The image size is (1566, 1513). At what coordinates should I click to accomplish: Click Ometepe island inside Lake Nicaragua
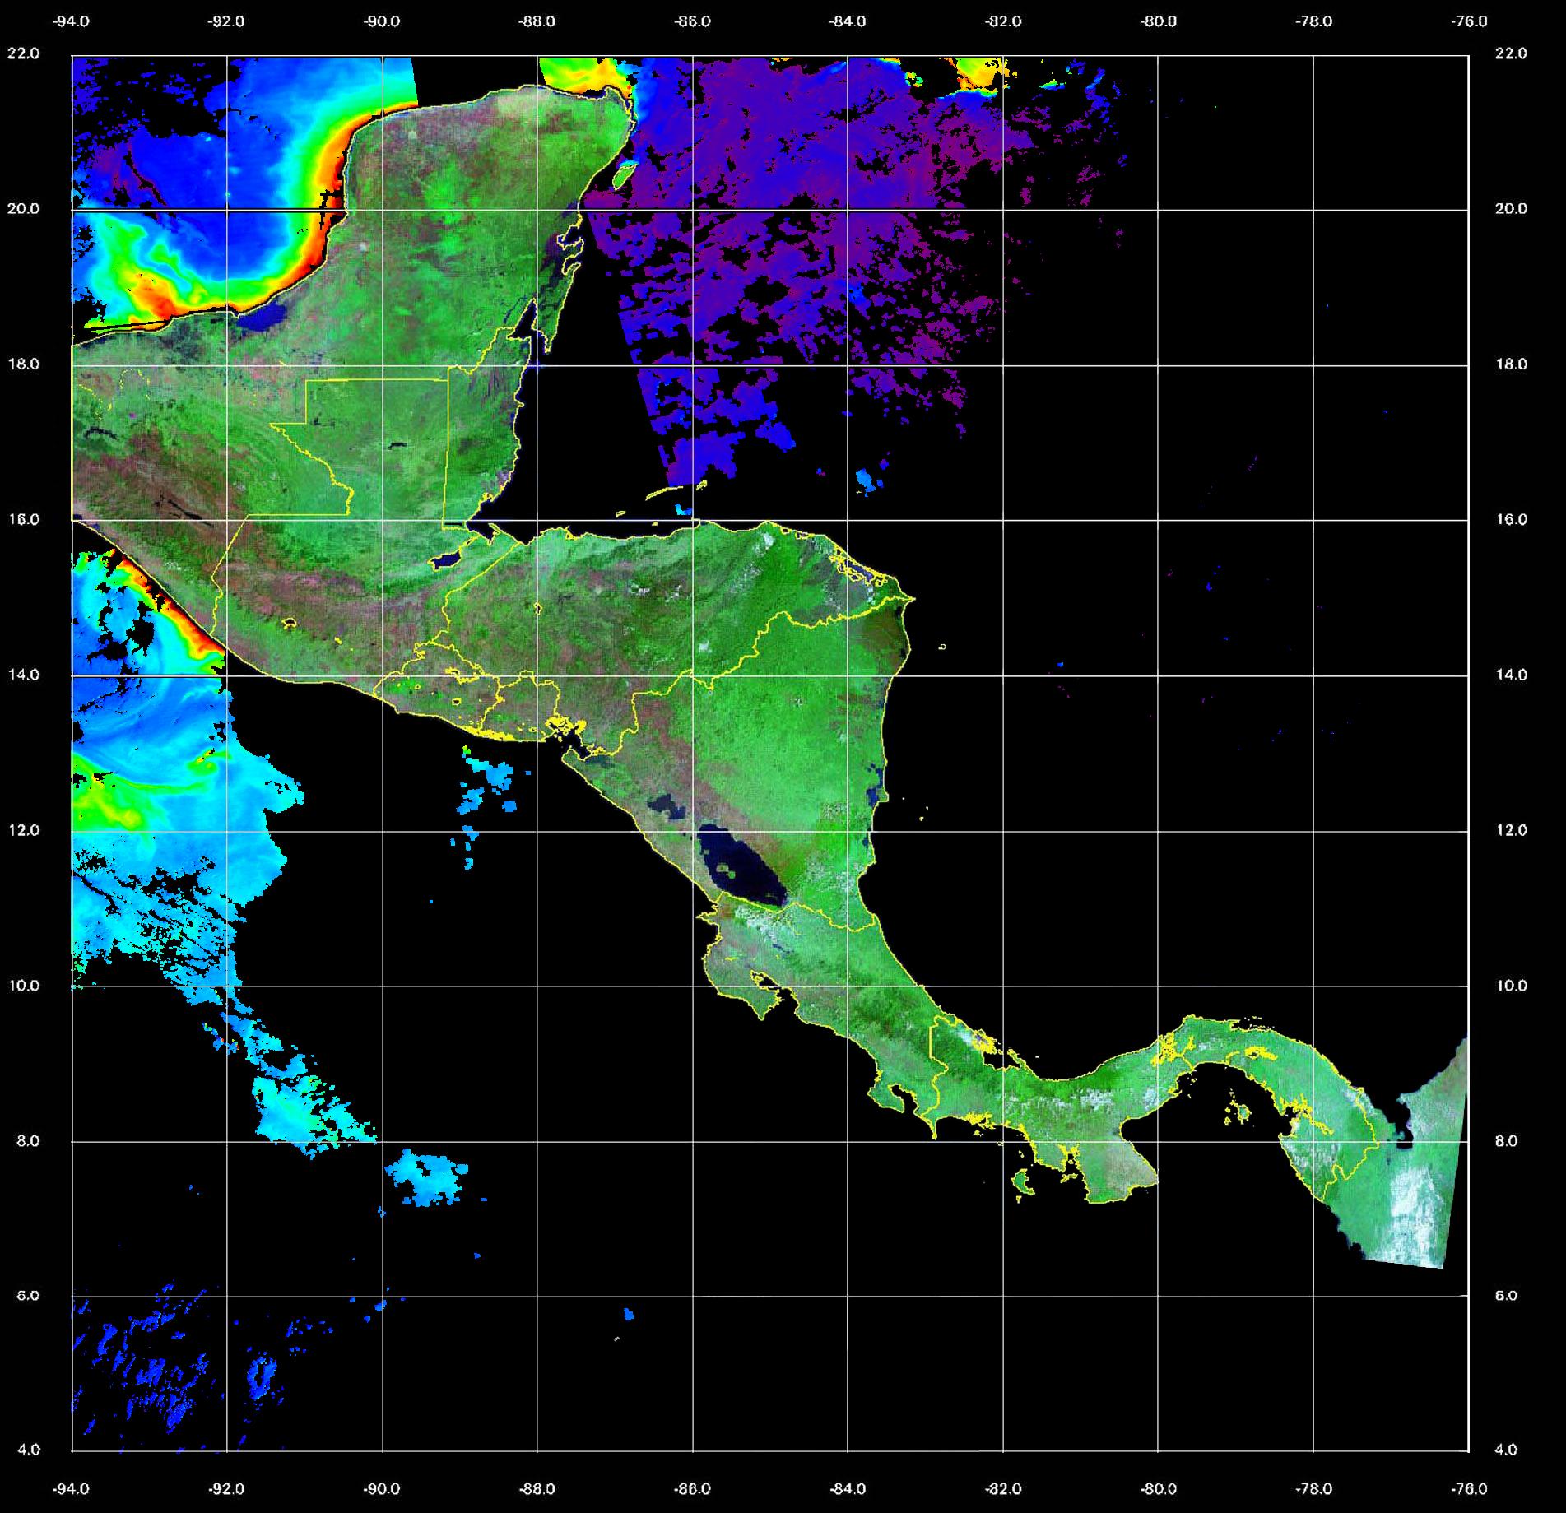(727, 869)
